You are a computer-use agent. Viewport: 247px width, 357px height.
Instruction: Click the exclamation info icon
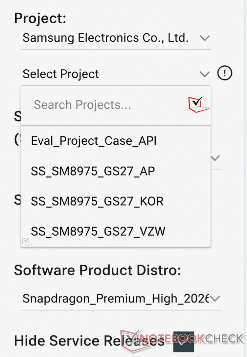point(225,73)
